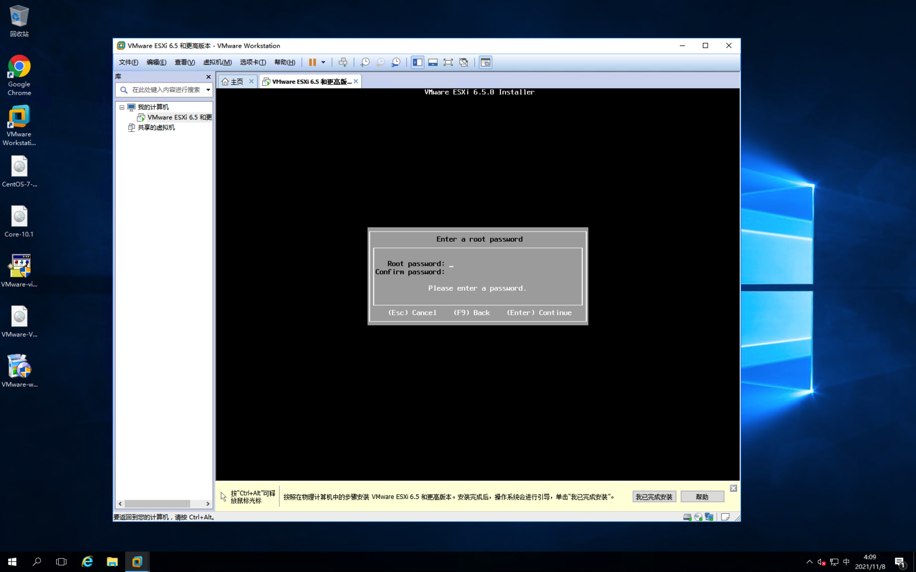916x572 pixels.
Task: Toggle the console view toolbar button
Action: pos(485,62)
